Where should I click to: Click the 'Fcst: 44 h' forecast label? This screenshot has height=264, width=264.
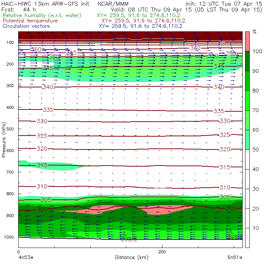pos(19,9)
